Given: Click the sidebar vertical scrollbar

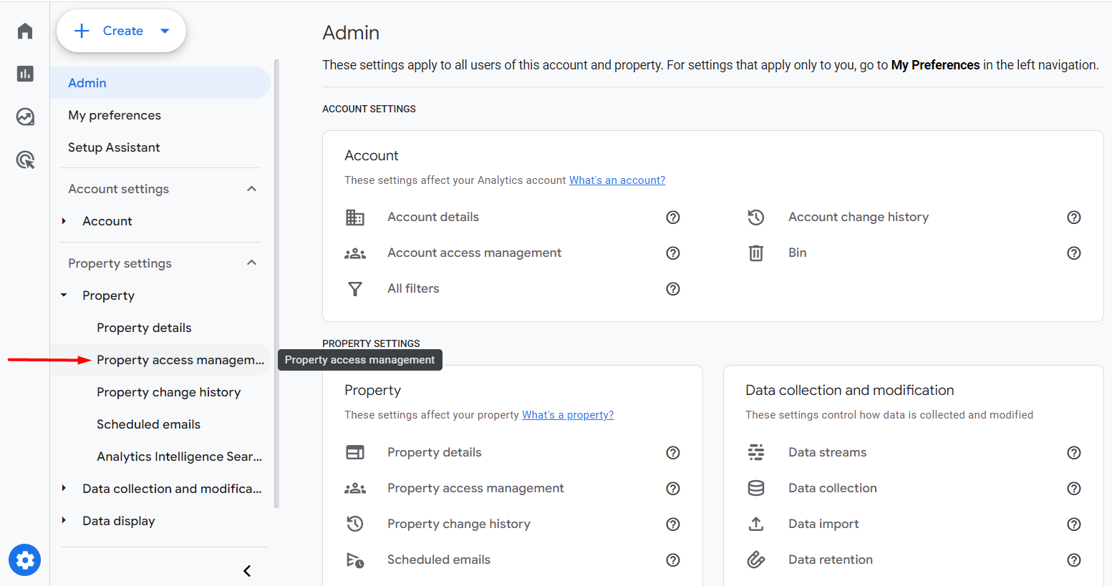Looking at the screenshot, I should 276,286.
